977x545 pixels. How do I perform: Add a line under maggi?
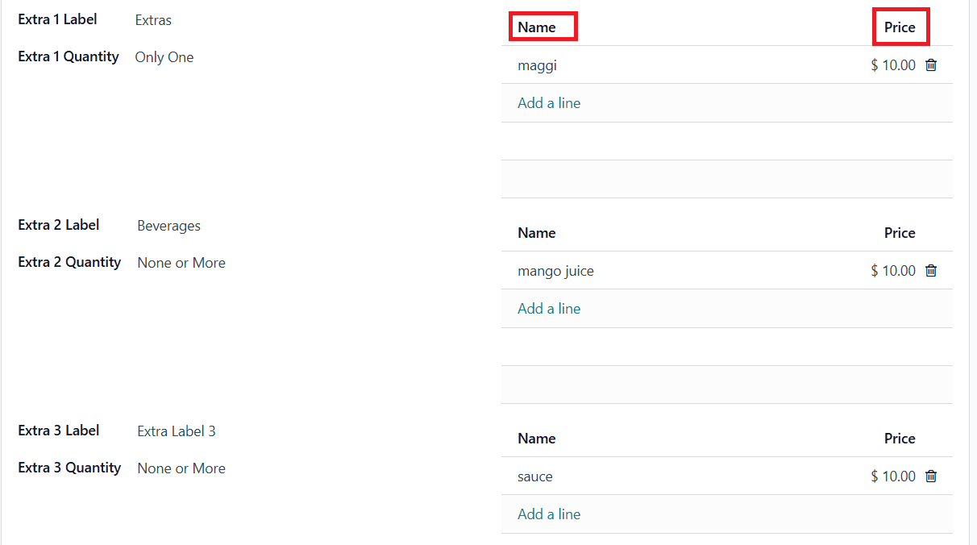coord(549,103)
